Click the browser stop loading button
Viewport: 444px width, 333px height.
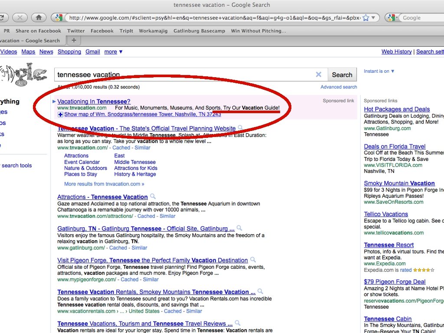pyautogui.click(x=20, y=17)
